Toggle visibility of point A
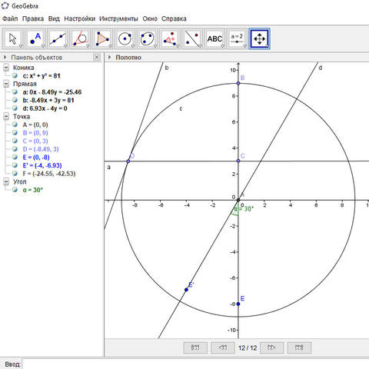369x369 pixels. pyautogui.click(x=15, y=125)
